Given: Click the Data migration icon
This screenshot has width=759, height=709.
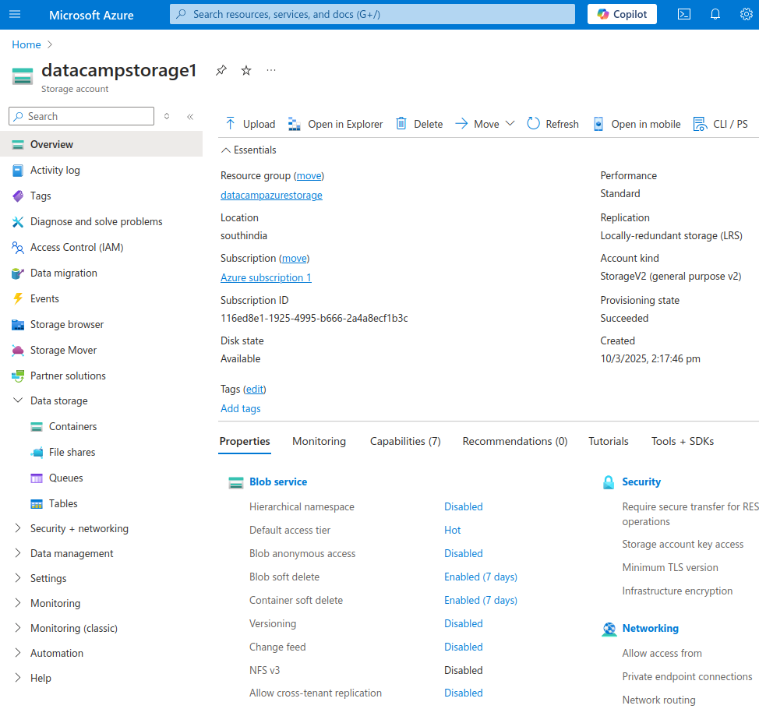Looking at the screenshot, I should [18, 273].
